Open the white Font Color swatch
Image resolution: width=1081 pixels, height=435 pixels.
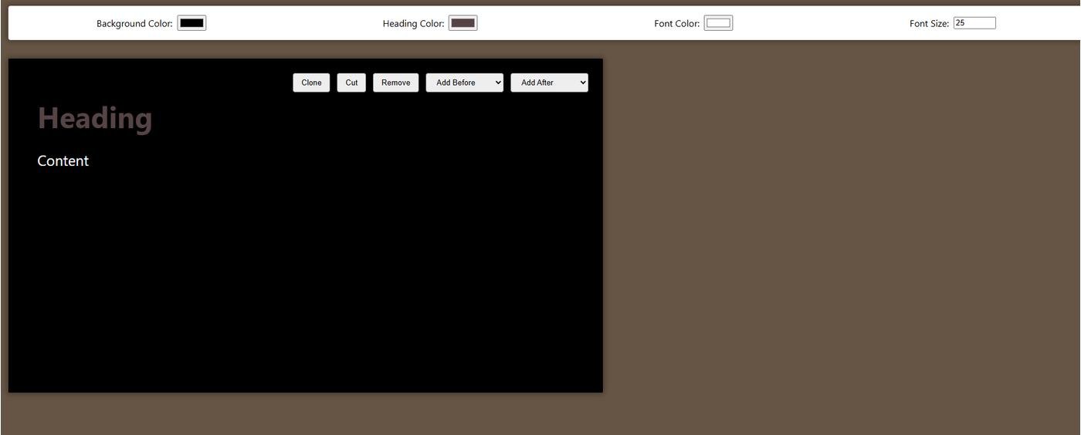tap(718, 23)
